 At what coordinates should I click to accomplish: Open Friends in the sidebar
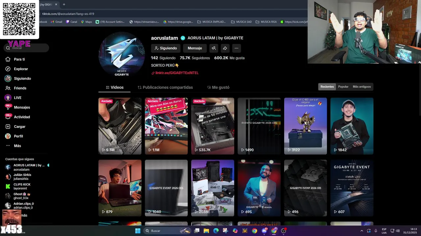(x=20, y=88)
